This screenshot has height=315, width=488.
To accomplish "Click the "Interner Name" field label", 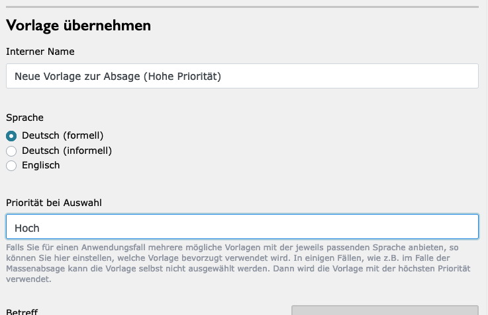I will coord(40,52).
